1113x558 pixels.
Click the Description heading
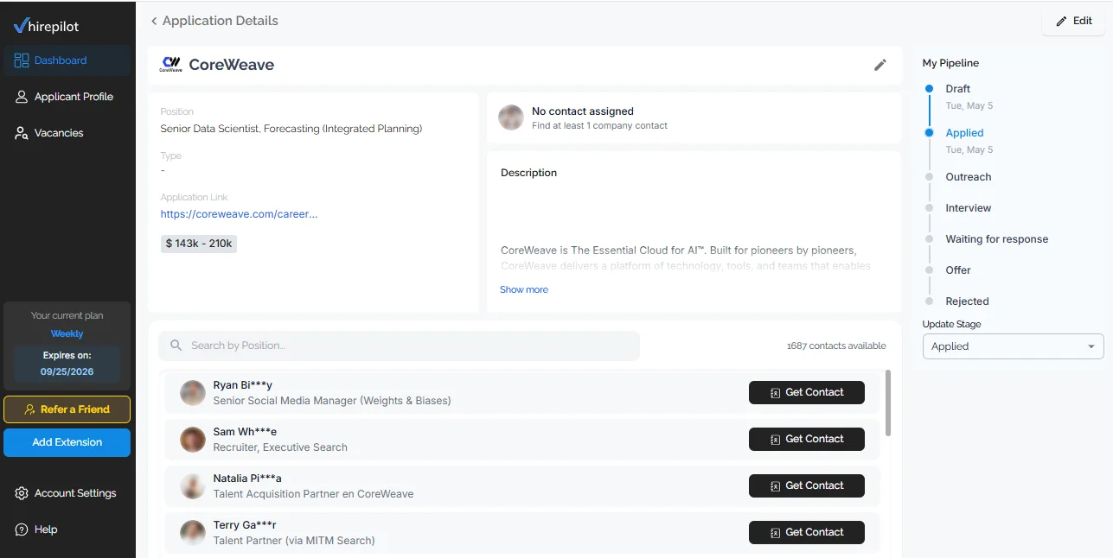click(x=528, y=173)
